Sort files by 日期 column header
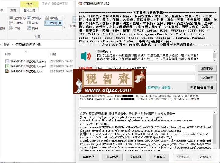Viewport: 220px width, 163px height. (53, 54)
